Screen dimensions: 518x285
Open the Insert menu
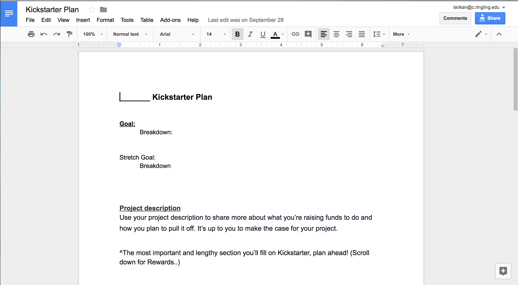click(83, 20)
